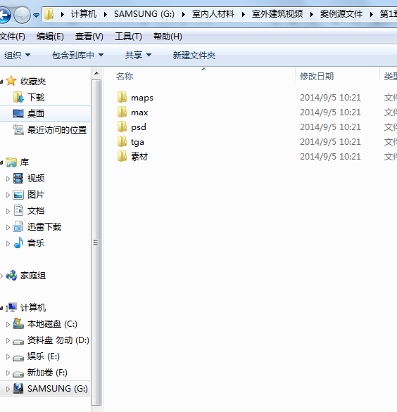397x412 pixels.
Task: Click the Forward navigation arrow button
Action: click(22, 15)
